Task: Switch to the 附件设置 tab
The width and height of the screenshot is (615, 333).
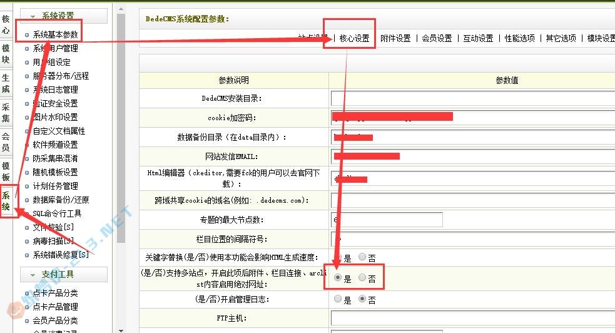Action: (x=395, y=38)
